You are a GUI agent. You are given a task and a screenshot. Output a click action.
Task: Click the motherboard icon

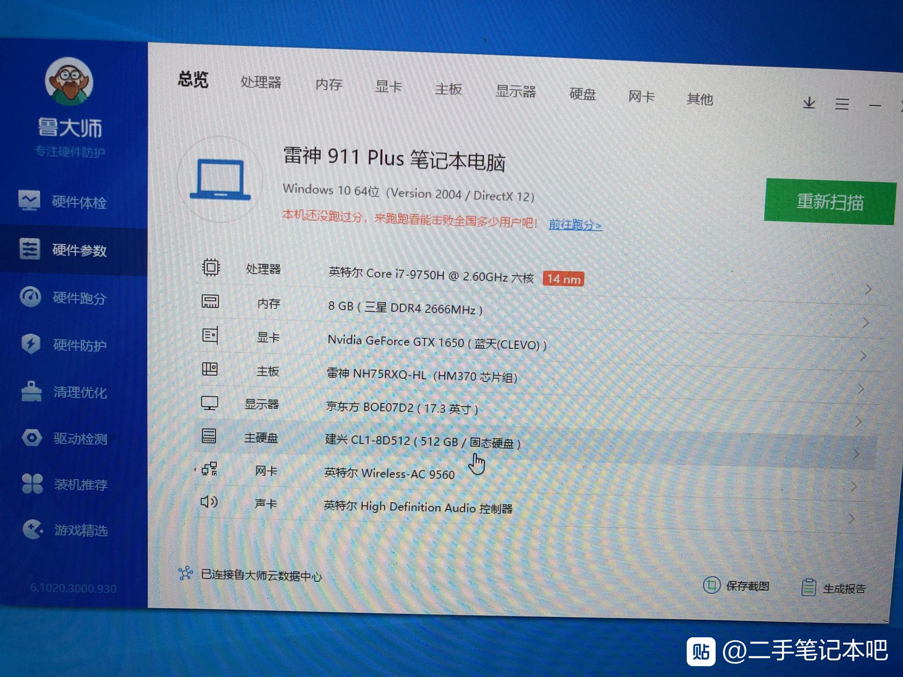tap(209, 369)
